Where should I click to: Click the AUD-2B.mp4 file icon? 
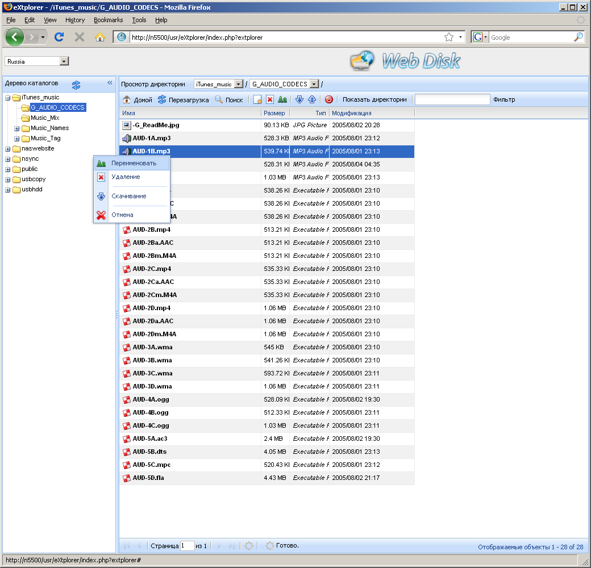(x=127, y=230)
